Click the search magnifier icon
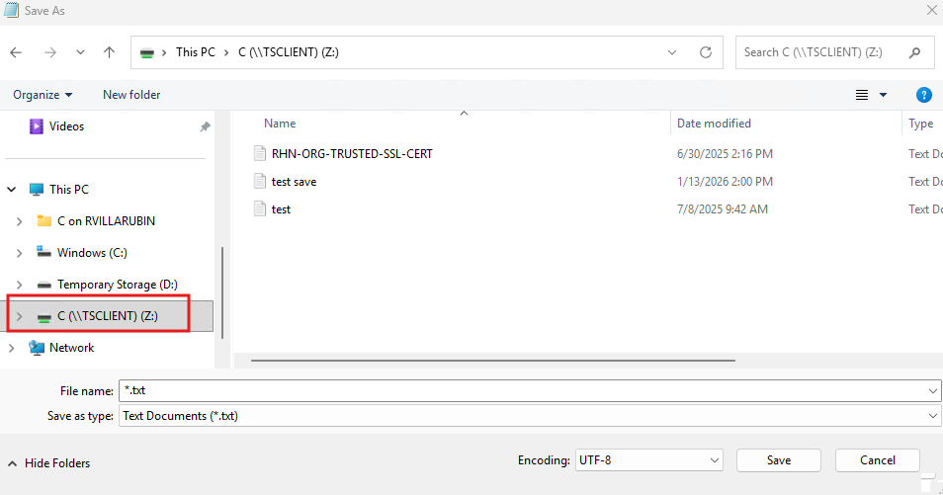The image size is (943, 495). [916, 52]
